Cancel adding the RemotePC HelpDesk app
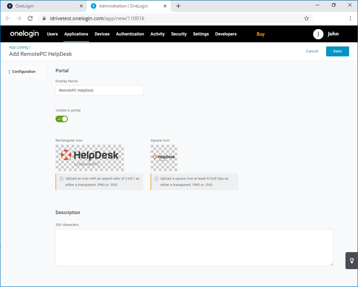358x287 pixels. (x=312, y=51)
